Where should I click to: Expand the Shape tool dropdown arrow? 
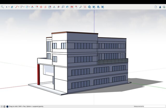click(24, 7)
